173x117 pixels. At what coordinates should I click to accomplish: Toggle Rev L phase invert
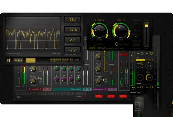pyautogui.click(x=142, y=54)
